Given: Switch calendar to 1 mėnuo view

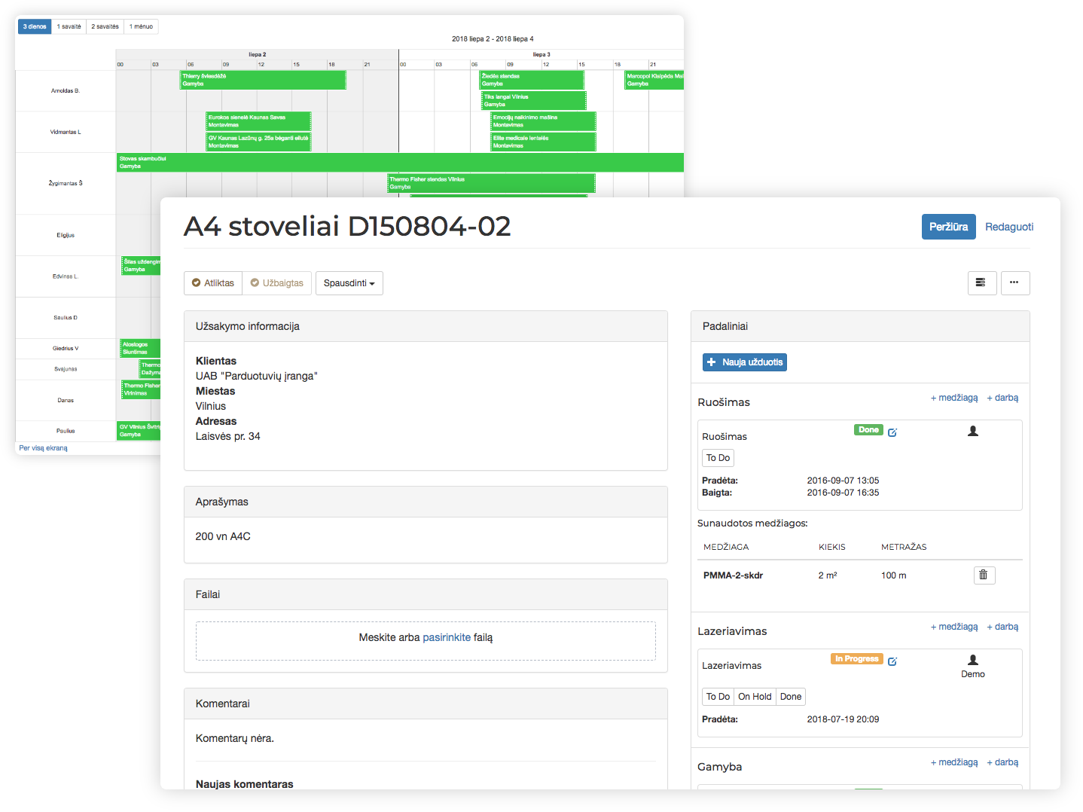Looking at the screenshot, I should coord(141,26).
